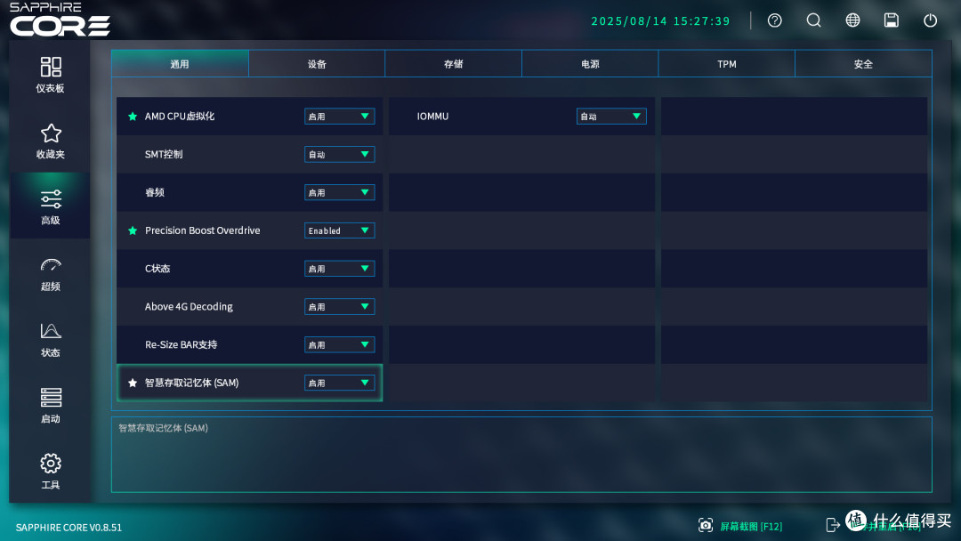961x541 pixels.
Task: Select the Precision Boost Overdrive label
Action: pyautogui.click(x=202, y=230)
